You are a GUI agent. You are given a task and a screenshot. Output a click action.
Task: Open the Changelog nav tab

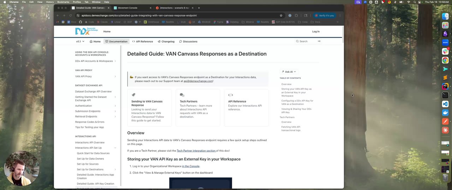pyautogui.click(x=166, y=42)
